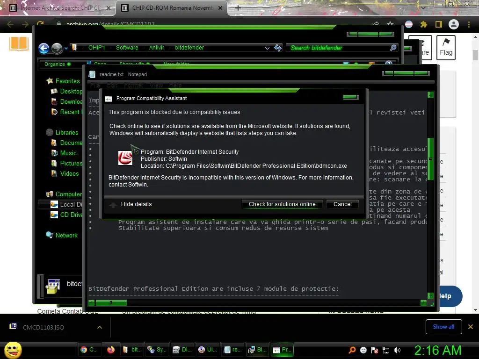Click the smiley Start button
Screen dimensions: 479x359
tap(13, 350)
